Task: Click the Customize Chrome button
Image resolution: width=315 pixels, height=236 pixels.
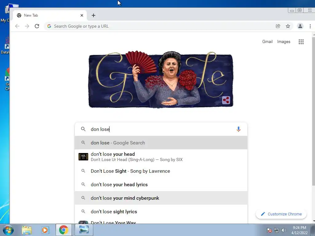Action: 281,214
